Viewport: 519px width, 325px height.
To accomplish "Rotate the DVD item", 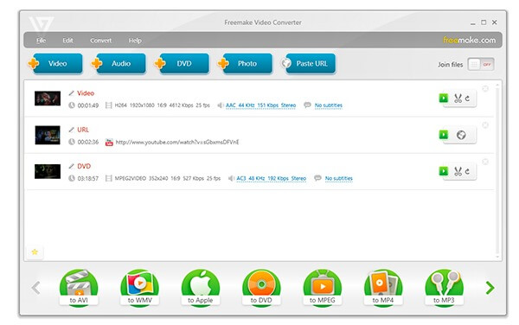I will (x=467, y=171).
